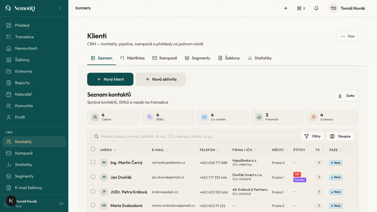The width and height of the screenshot is (377, 212).
Task: Open the command palette shortcut ⌘K
Action: tap(301, 8)
